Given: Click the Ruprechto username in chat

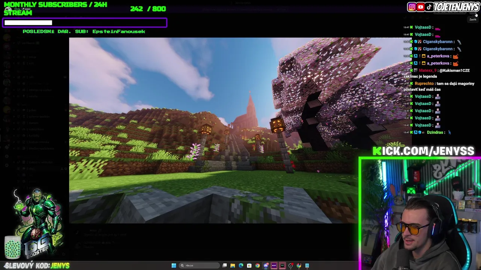Looking at the screenshot, I should click(x=424, y=84).
